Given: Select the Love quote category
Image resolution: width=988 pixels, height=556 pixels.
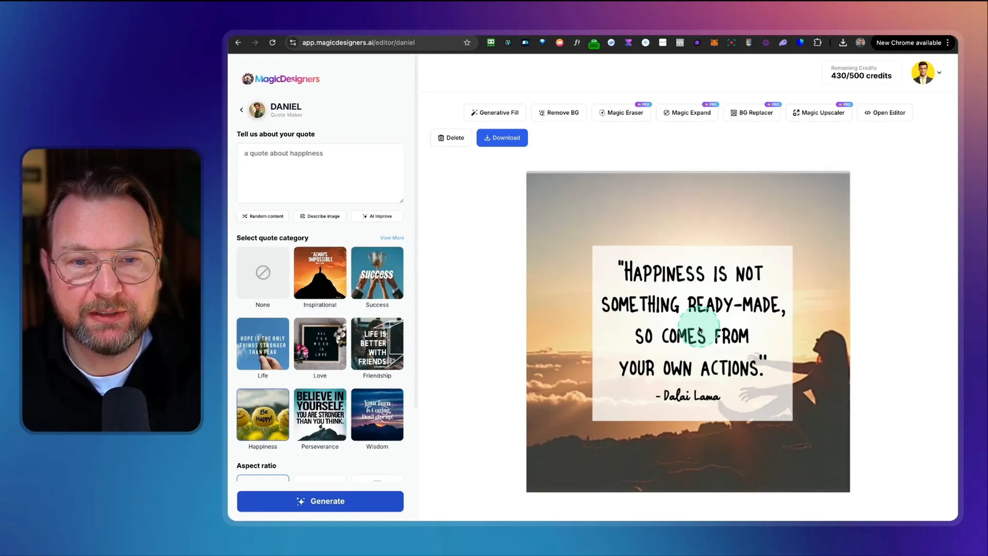Looking at the screenshot, I should coord(320,343).
